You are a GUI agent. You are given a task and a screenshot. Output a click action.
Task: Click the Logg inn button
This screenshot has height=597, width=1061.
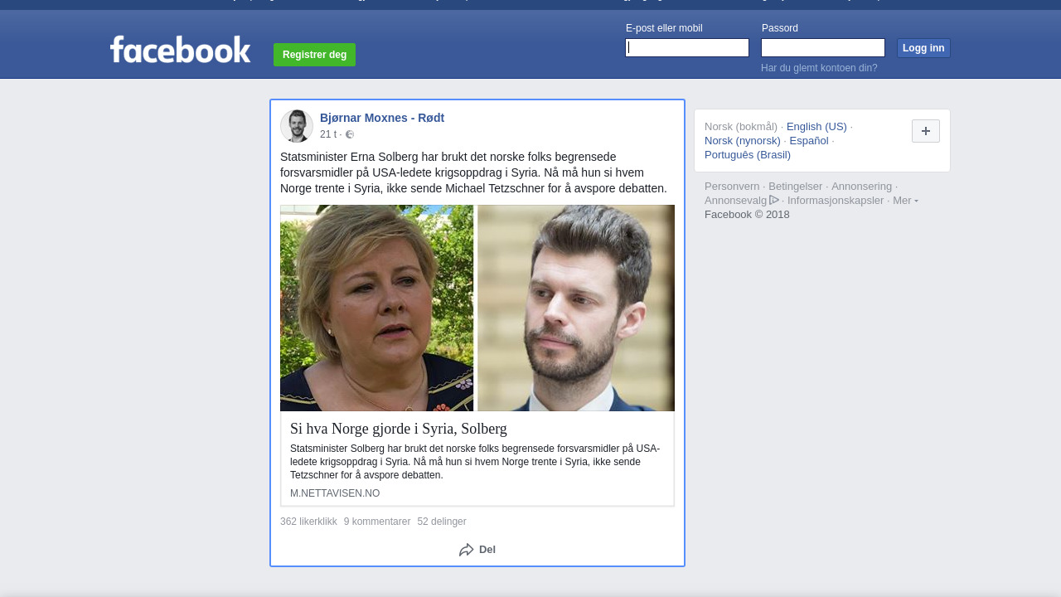(x=923, y=48)
